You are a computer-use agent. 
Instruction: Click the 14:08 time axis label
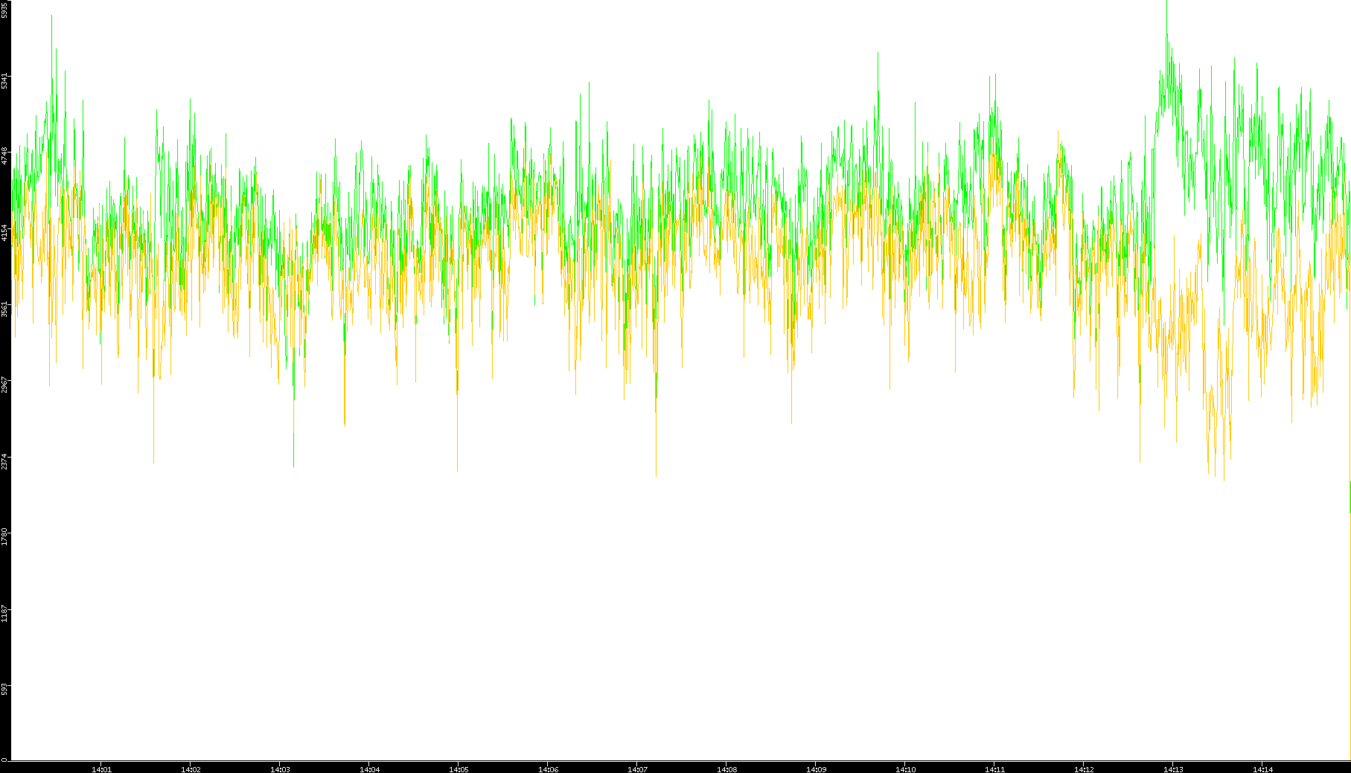point(726,769)
